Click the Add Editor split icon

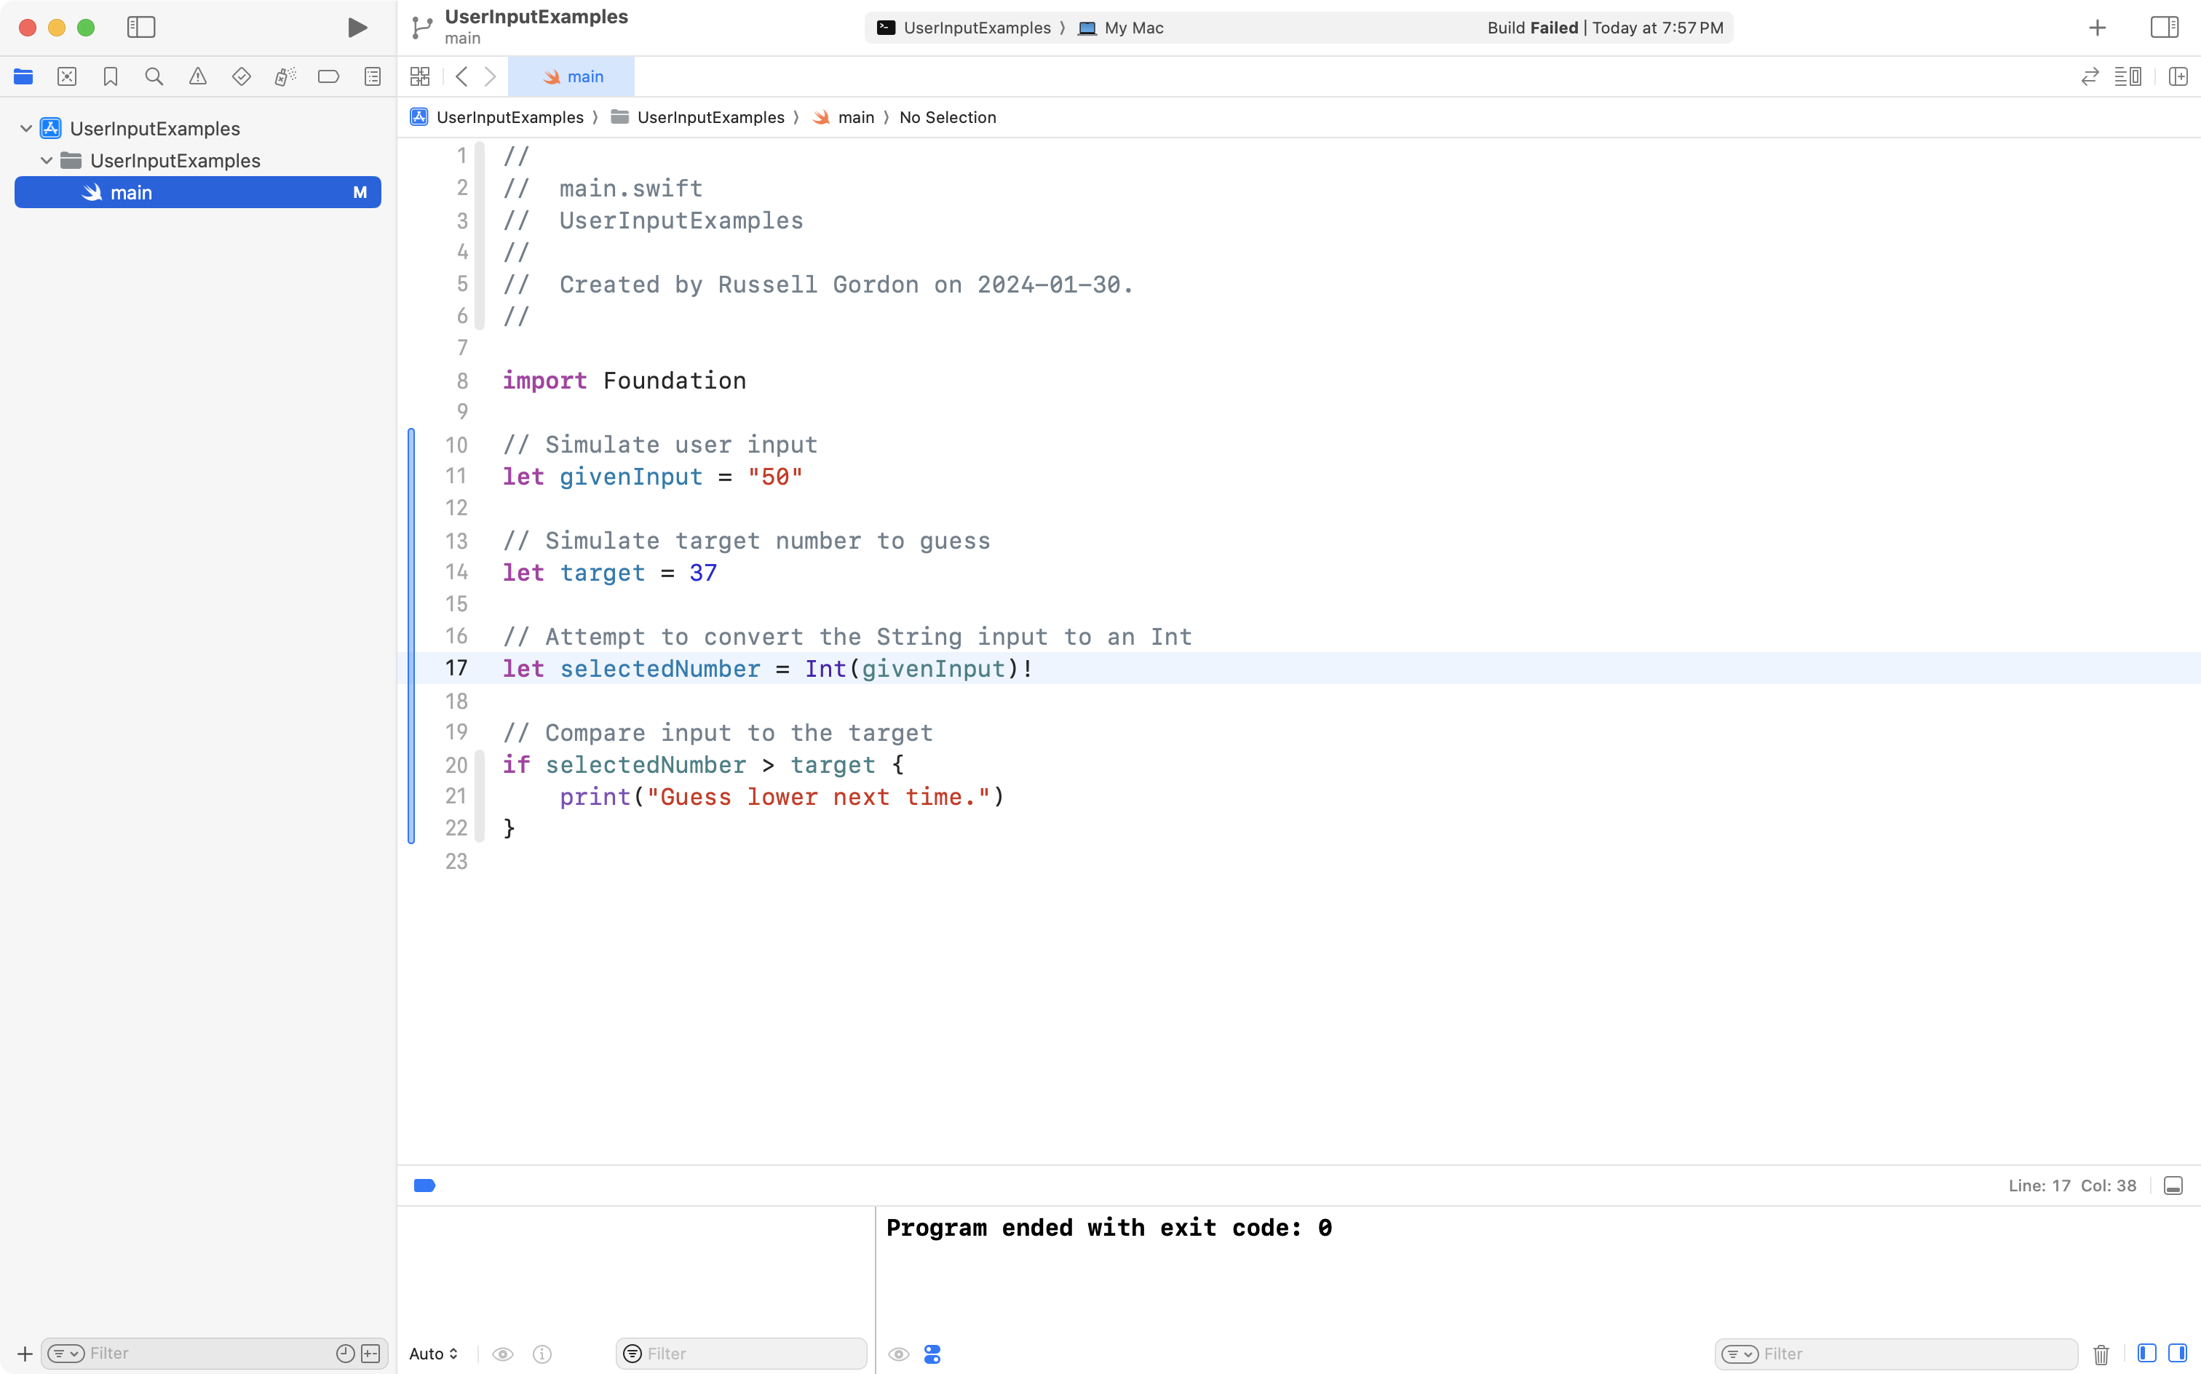coord(2179,76)
